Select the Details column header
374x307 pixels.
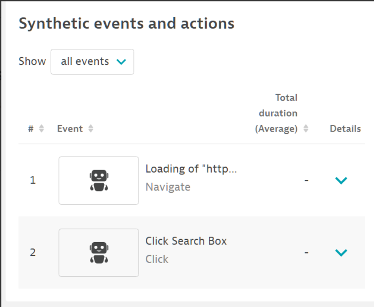pos(346,128)
